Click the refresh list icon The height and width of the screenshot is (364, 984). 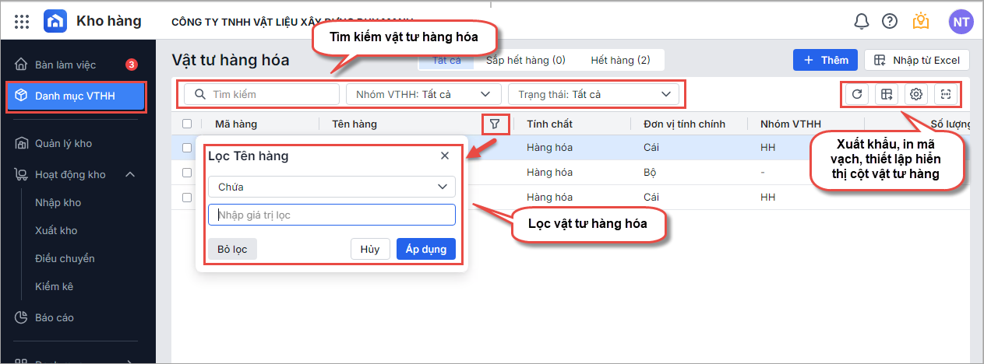856,94
